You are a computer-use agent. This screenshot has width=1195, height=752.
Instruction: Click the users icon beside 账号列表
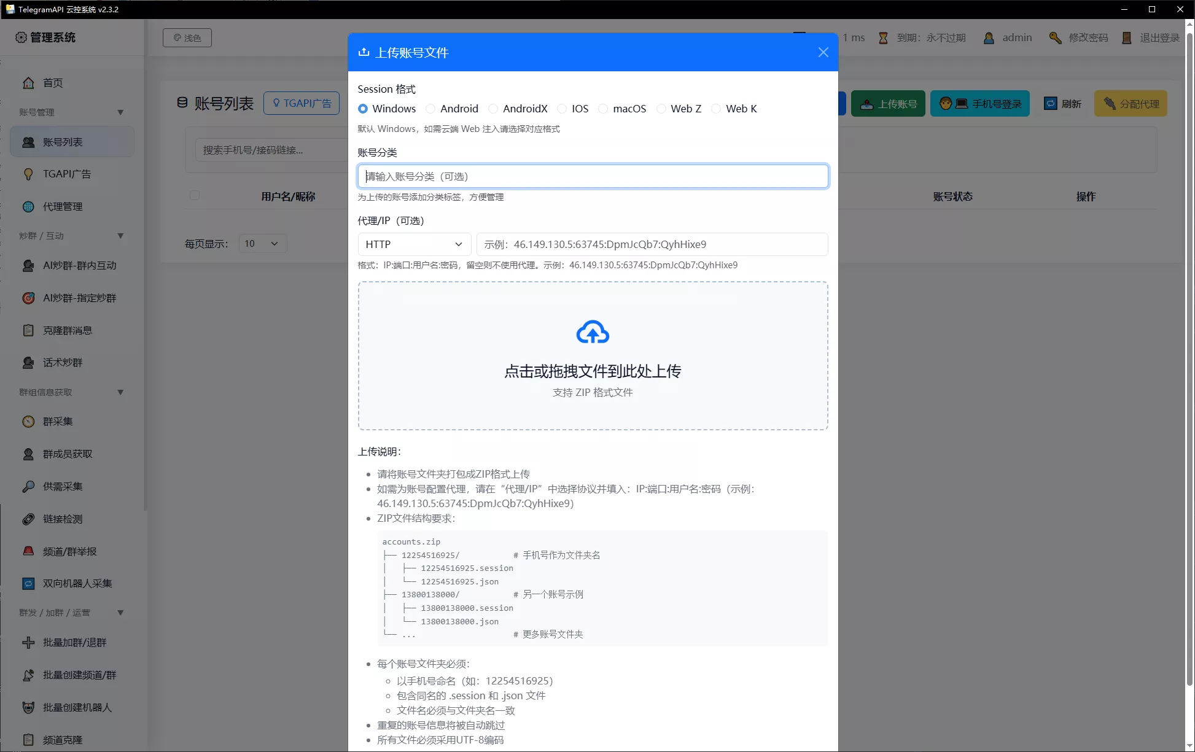[28, 142]
